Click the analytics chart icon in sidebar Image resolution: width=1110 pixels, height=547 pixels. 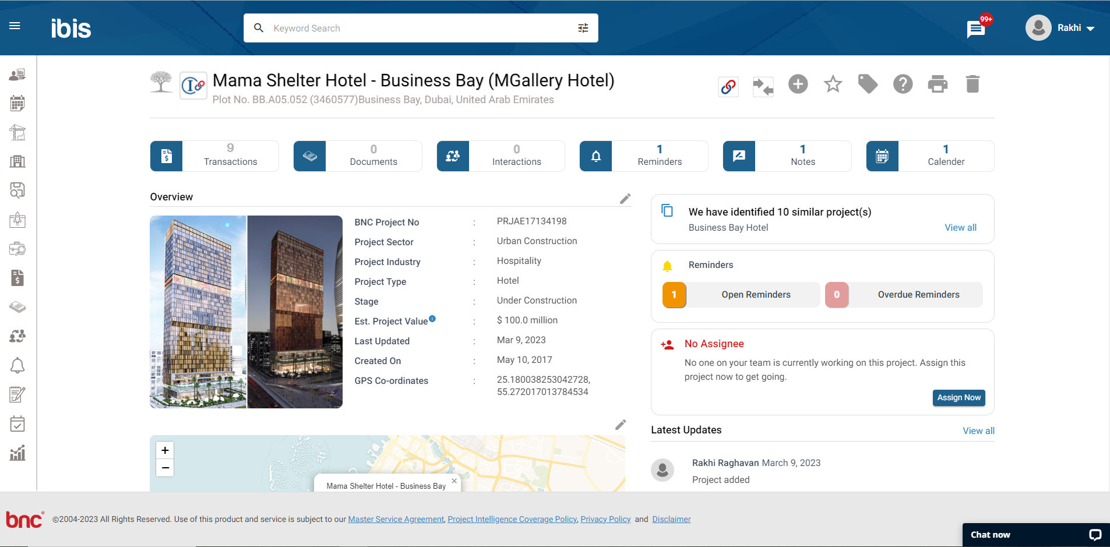pyautogui.click(x=17, y=453)
